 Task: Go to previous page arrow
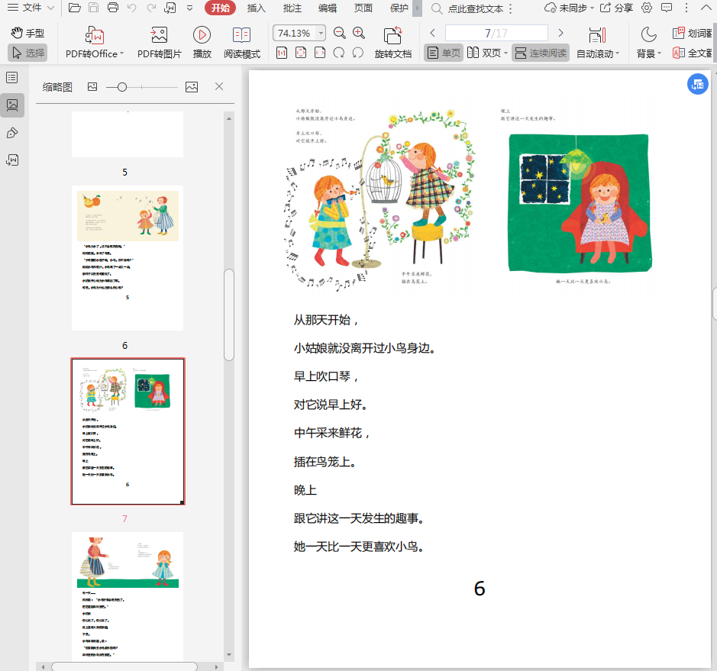[433, 33]
